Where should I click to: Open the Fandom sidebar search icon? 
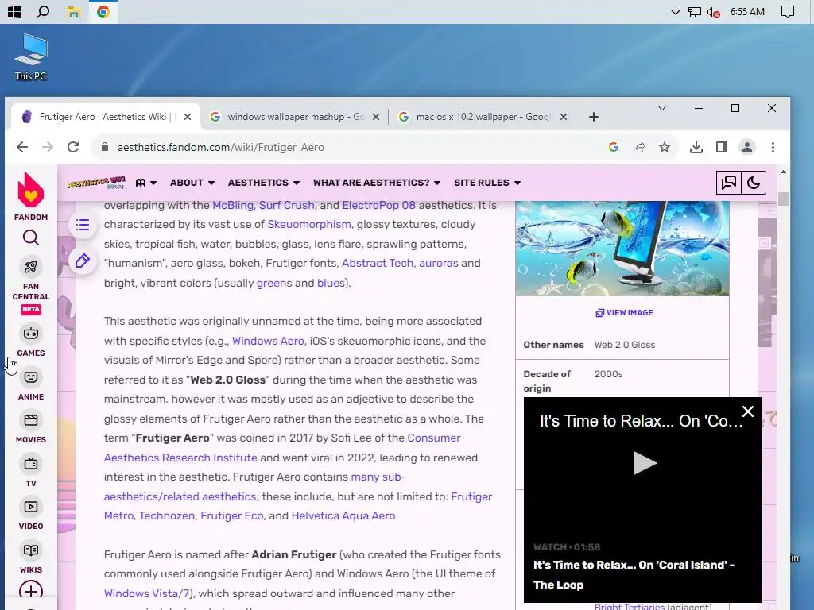(31, 238)
